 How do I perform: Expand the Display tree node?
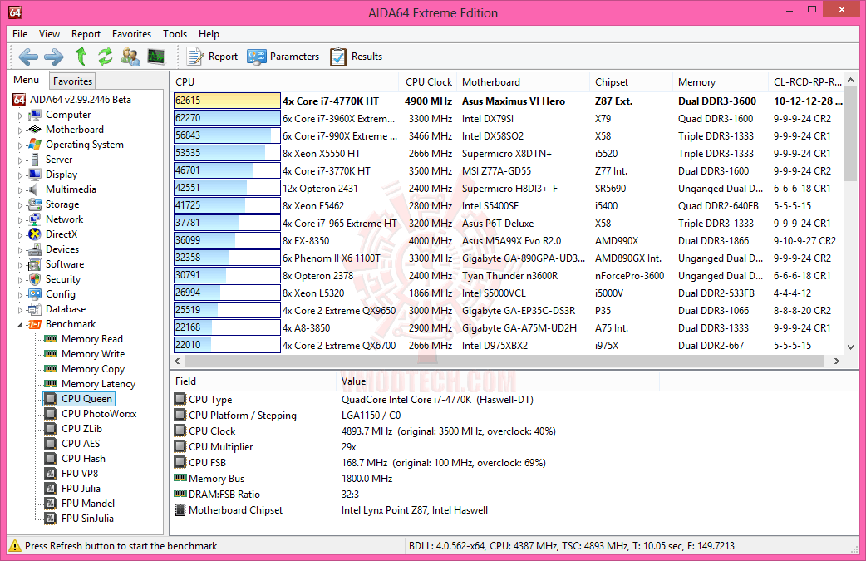[x=21, y=175]
